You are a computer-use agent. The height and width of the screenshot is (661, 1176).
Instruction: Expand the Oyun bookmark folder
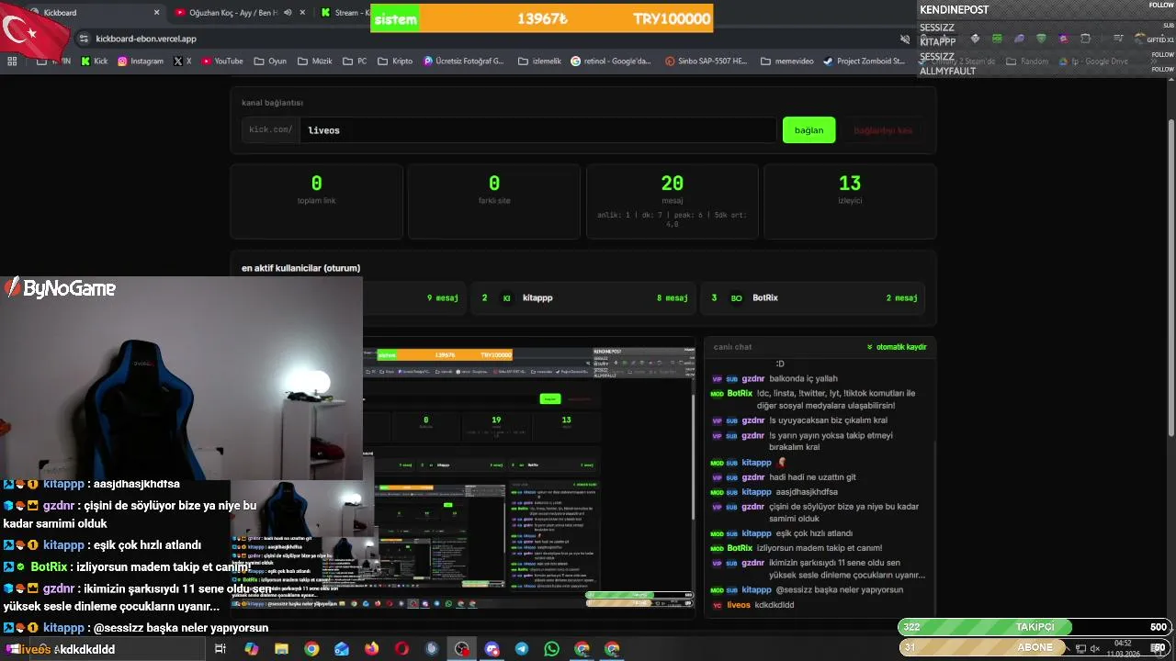pyautogui.click(x=270, y=62)
